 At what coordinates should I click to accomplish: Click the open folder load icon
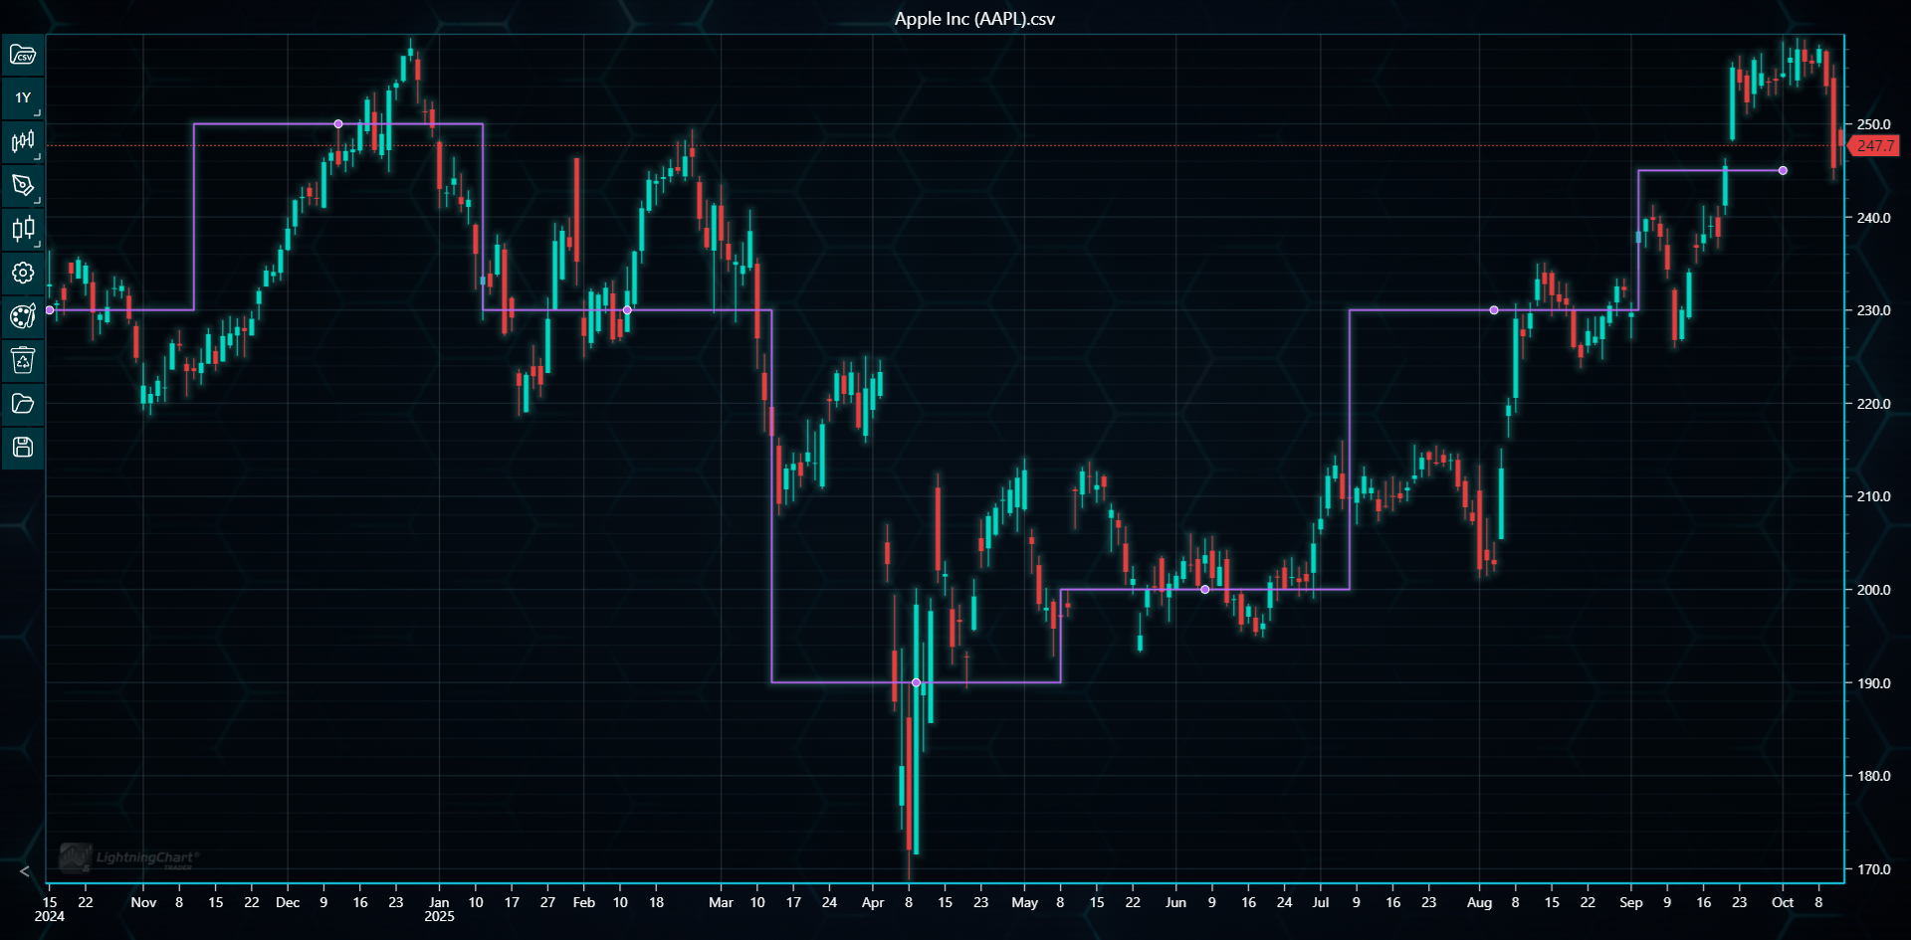coord(23,404)
